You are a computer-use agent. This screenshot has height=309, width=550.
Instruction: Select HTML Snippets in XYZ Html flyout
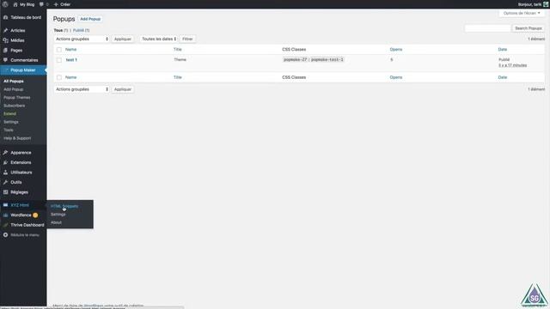[x=64, y=206]
